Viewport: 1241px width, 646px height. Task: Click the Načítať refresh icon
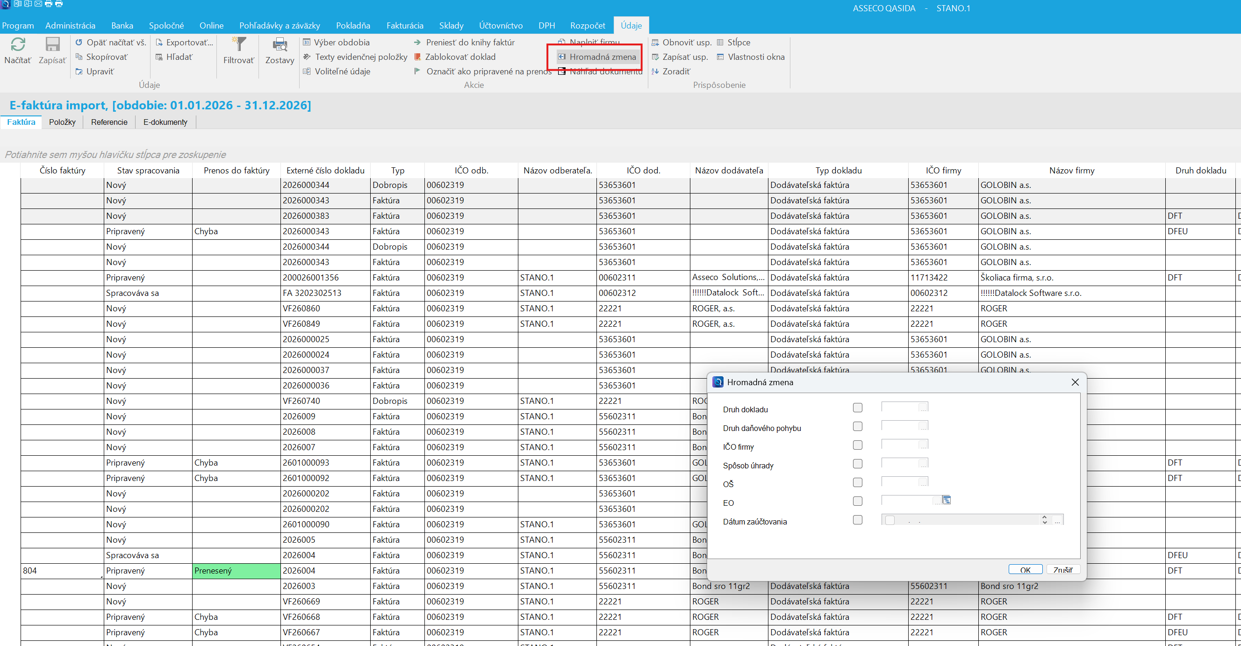[x=18, y=44]
